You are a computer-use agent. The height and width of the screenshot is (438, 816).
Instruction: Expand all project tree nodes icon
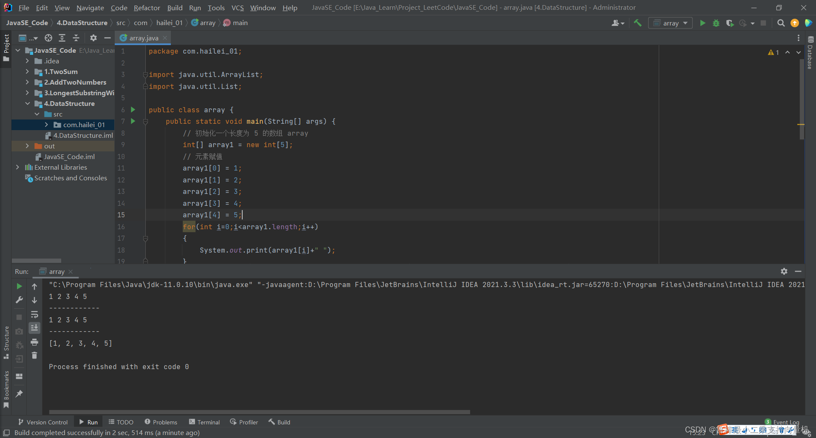(62, 38)
